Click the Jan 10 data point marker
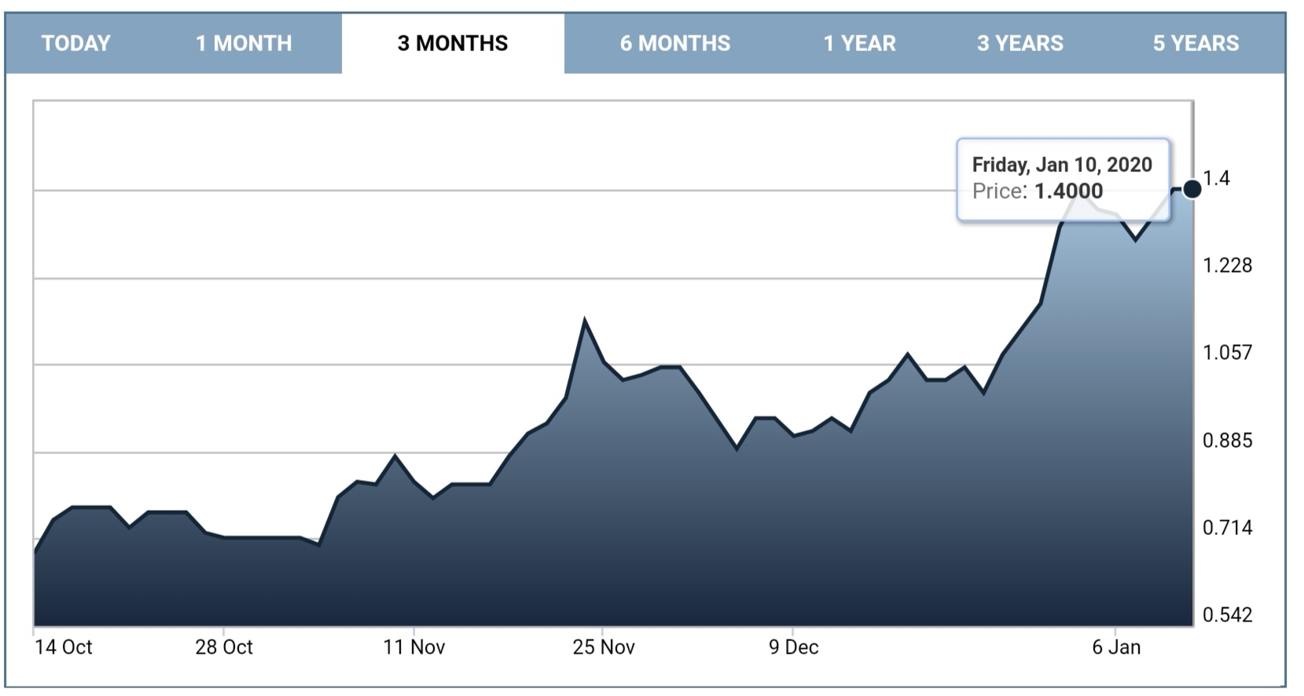1304x696 pixels. coord(1192,189)
